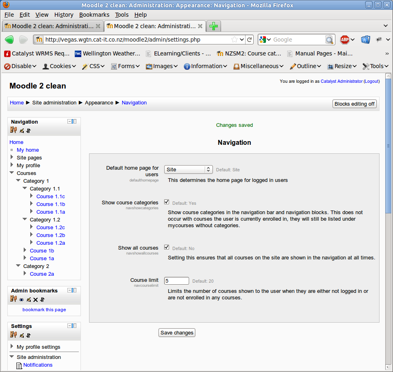Click the Home breadcrumb link

click(17, 102)
